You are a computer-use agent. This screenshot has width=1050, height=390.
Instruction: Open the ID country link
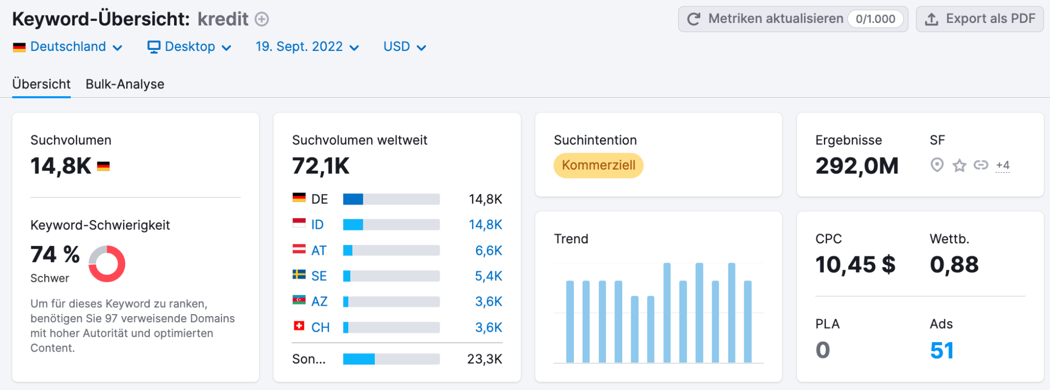click(x=318, y=225)
